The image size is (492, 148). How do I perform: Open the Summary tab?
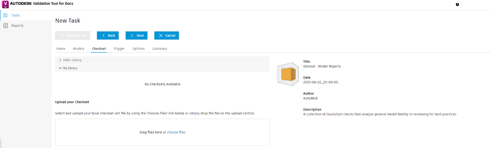click(160, 49)
